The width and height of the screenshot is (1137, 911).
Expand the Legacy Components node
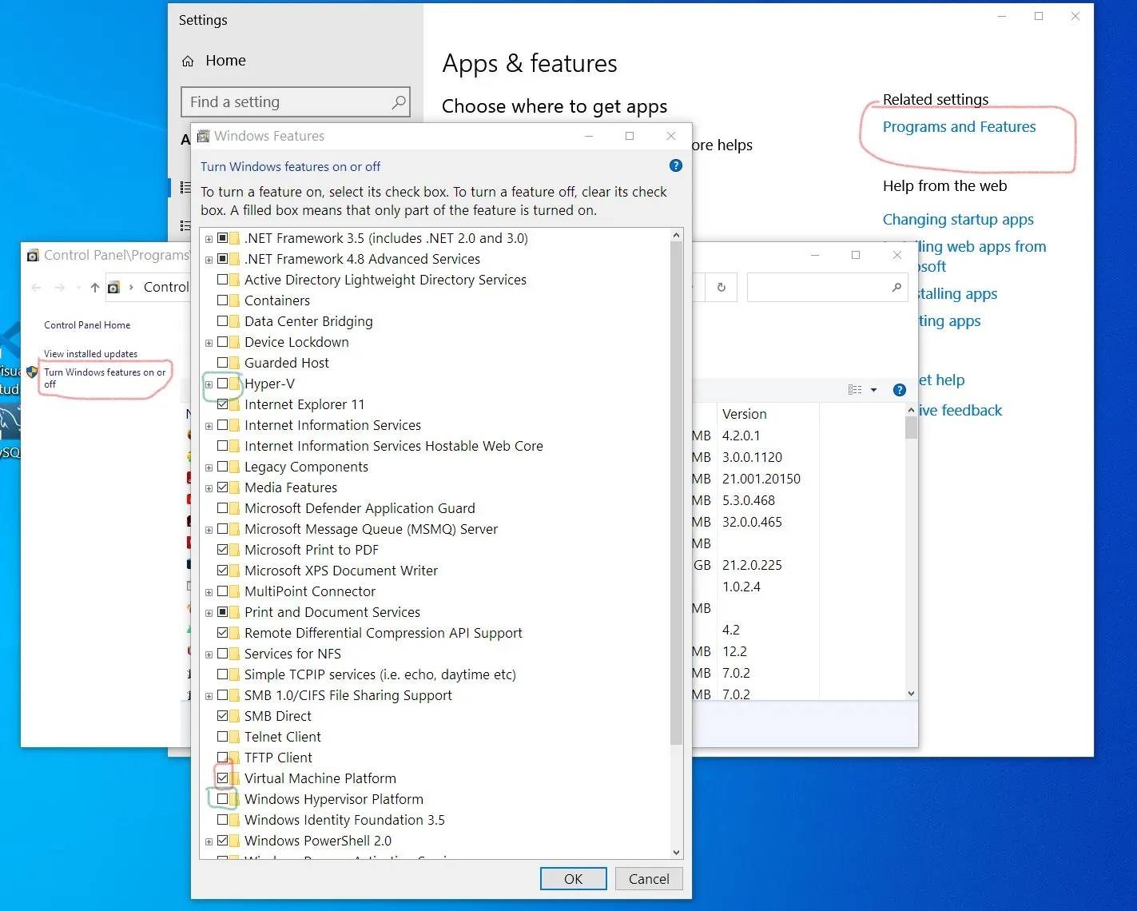pos(209,467)
